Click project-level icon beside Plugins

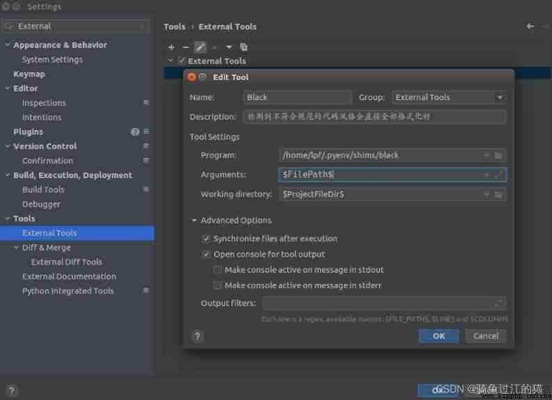tap(146, 131)
